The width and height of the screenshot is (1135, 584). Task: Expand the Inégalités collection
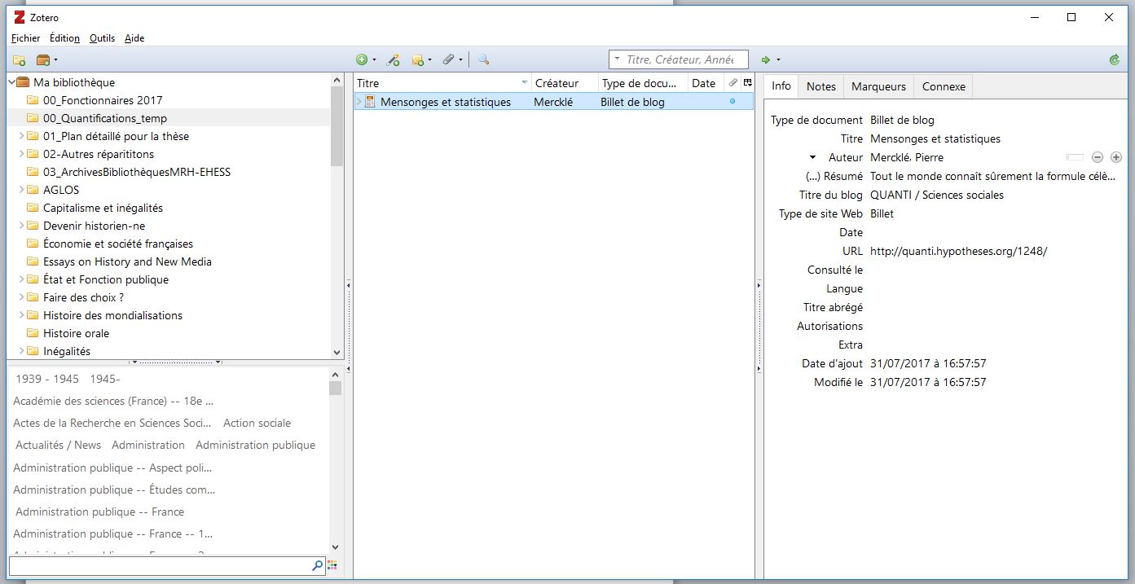click(x=22, y=351)
